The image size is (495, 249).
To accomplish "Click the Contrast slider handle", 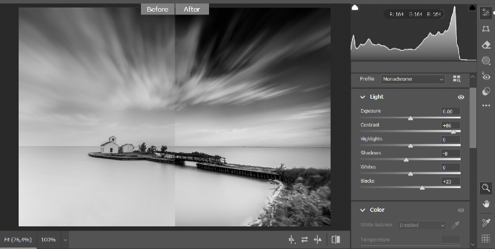I will click(453, 132).
